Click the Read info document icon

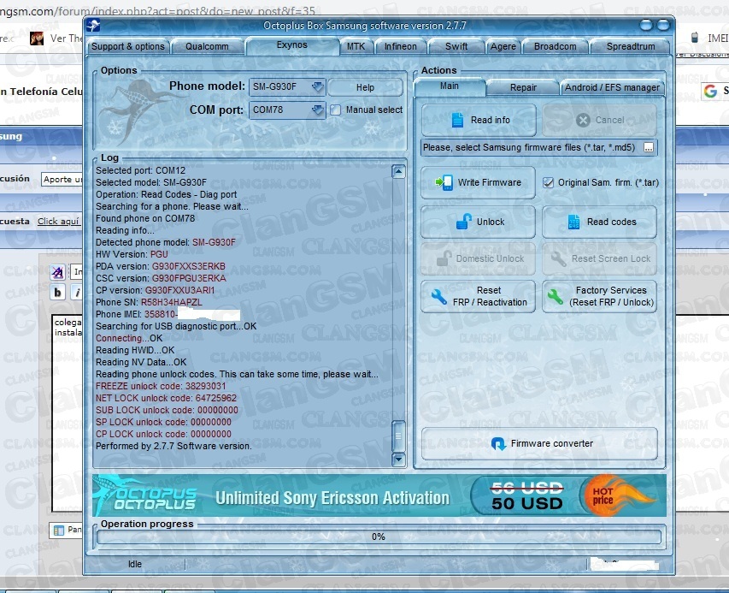pyautogui.click(x=457, y=120)
